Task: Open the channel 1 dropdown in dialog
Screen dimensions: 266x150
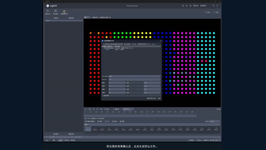Action: point(117,82)
